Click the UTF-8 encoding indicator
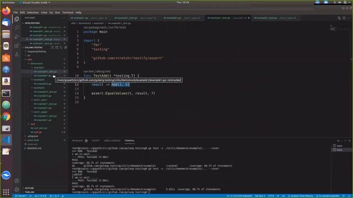 coord(271,196)
